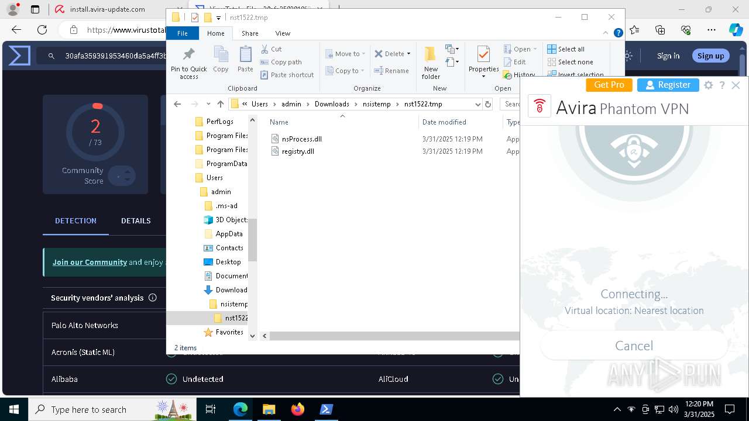Cancel the Avira VPN connection
The width and height of the screenshot is (749, 421).
[x=634, y=346]
